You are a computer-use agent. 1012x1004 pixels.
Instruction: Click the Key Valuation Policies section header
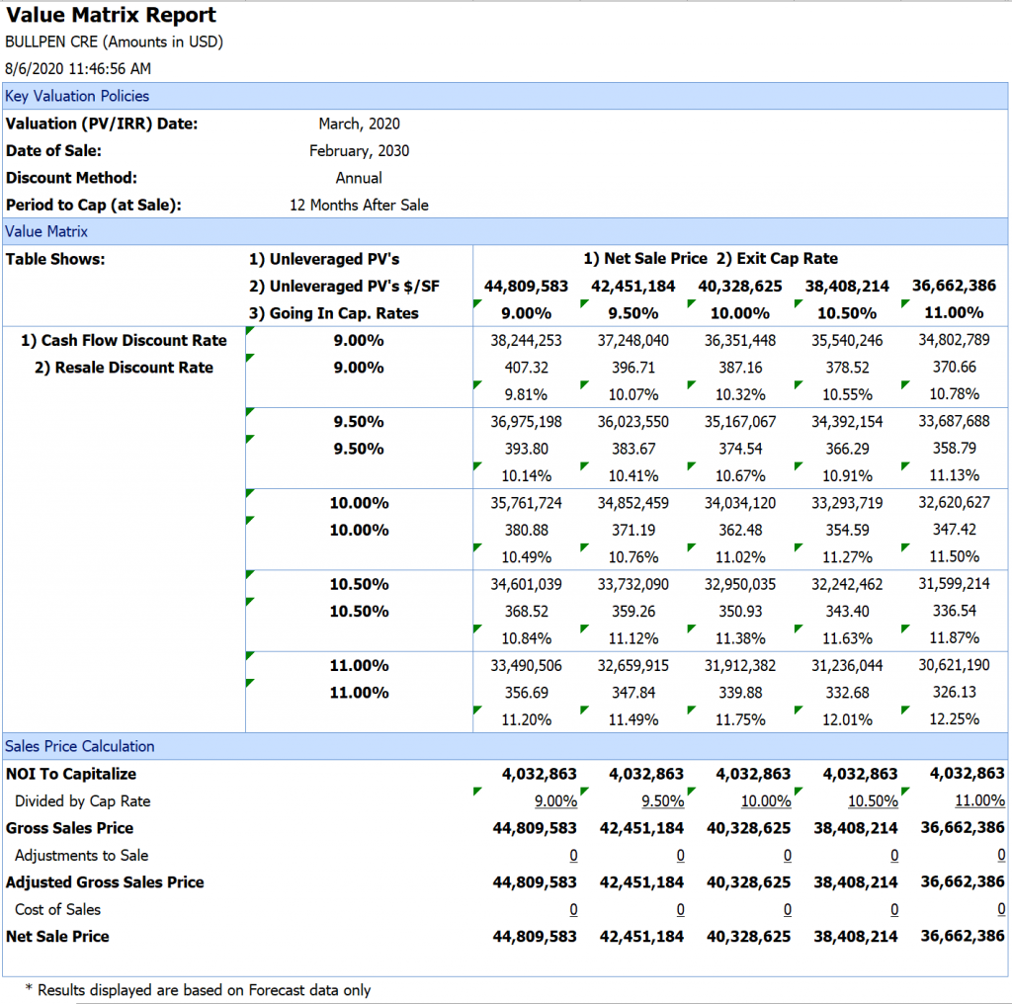505,96
